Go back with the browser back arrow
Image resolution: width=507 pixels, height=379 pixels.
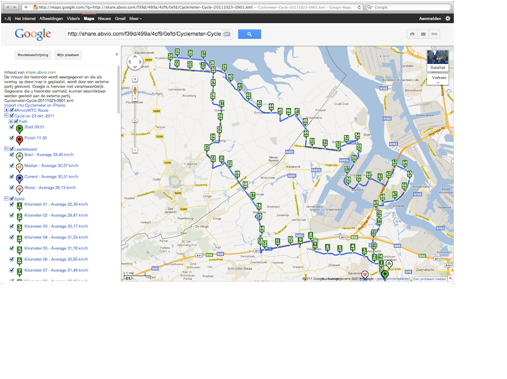(x=8, y=7)
